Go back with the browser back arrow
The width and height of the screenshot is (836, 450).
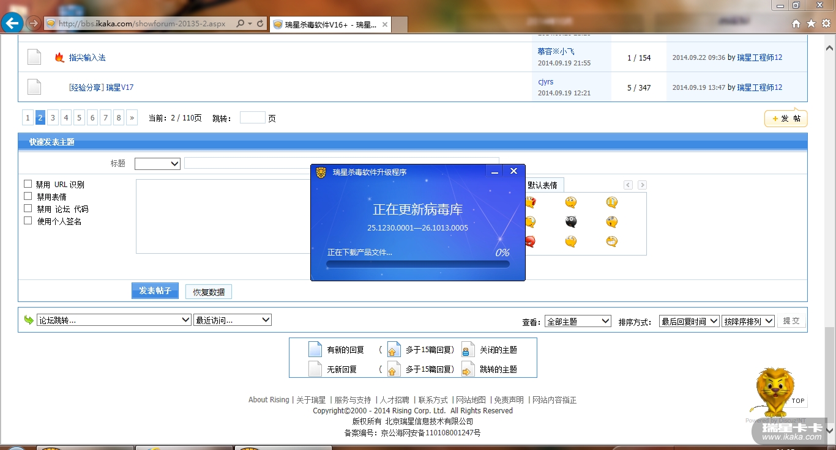coord(12,24)
